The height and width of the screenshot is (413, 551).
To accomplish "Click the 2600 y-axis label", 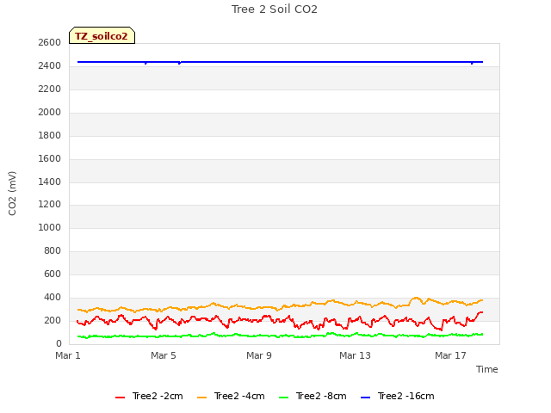I will point(50,42).
